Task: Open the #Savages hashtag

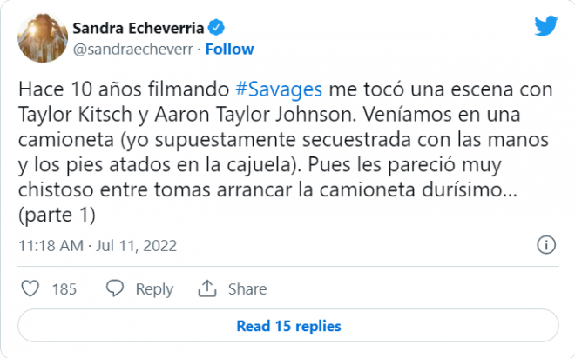Action: 280,89
